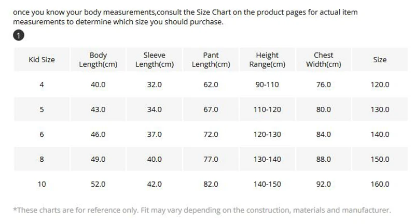
Task: Click the 90-110 height range cell
Action: 267,85
